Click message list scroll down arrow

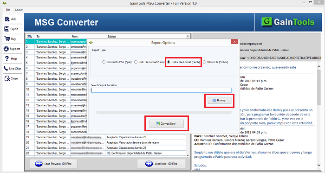(x=188, y=155)
